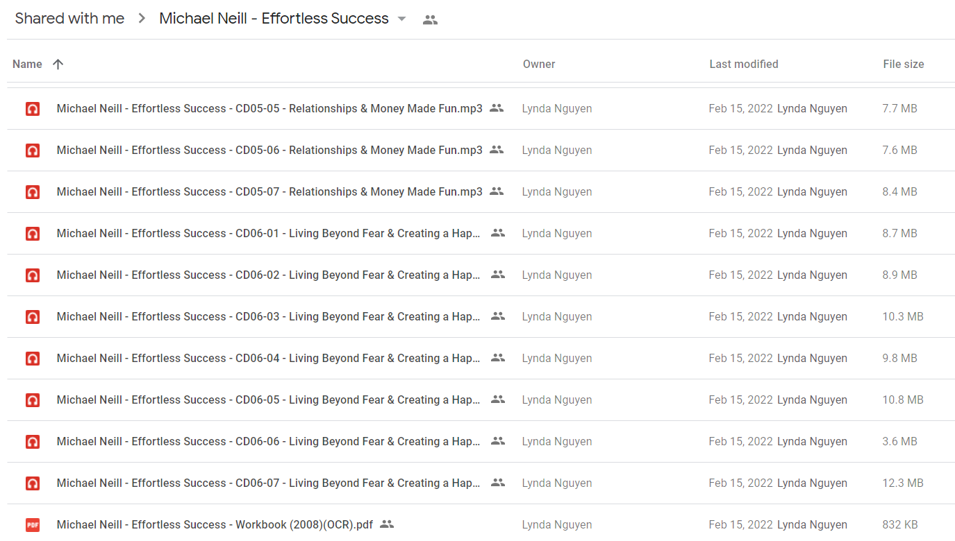
Task: Open folder dropdown arrow after Effortless Success
Action: pyautogui.click(x=401, y=19)
